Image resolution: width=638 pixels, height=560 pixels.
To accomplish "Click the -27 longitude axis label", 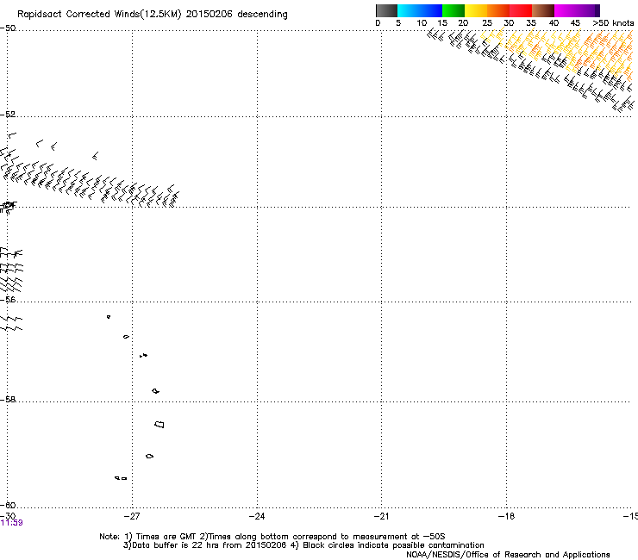I will [x=132, y=516].
